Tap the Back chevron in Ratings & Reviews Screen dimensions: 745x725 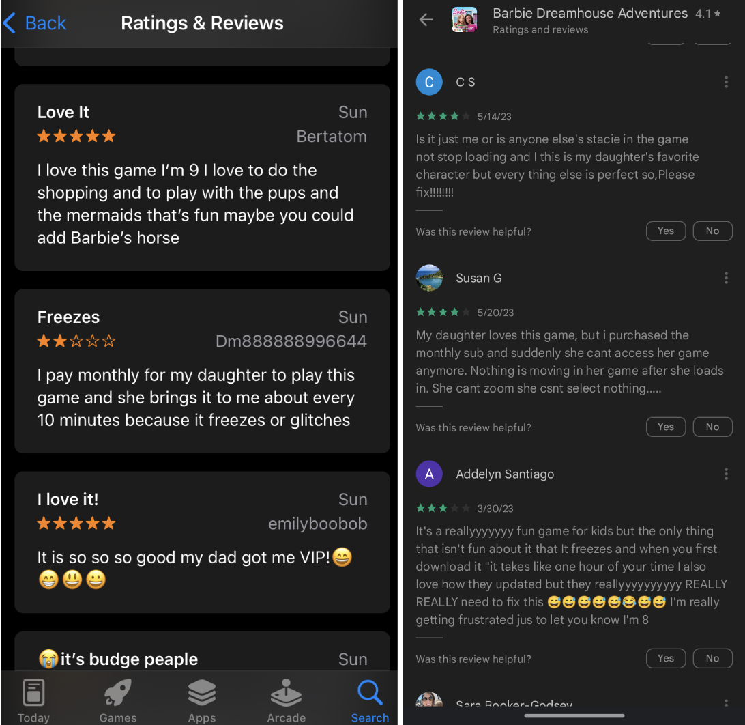(10, 23)
